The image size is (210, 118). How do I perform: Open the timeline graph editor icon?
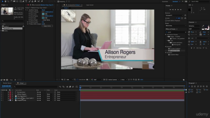77,87
